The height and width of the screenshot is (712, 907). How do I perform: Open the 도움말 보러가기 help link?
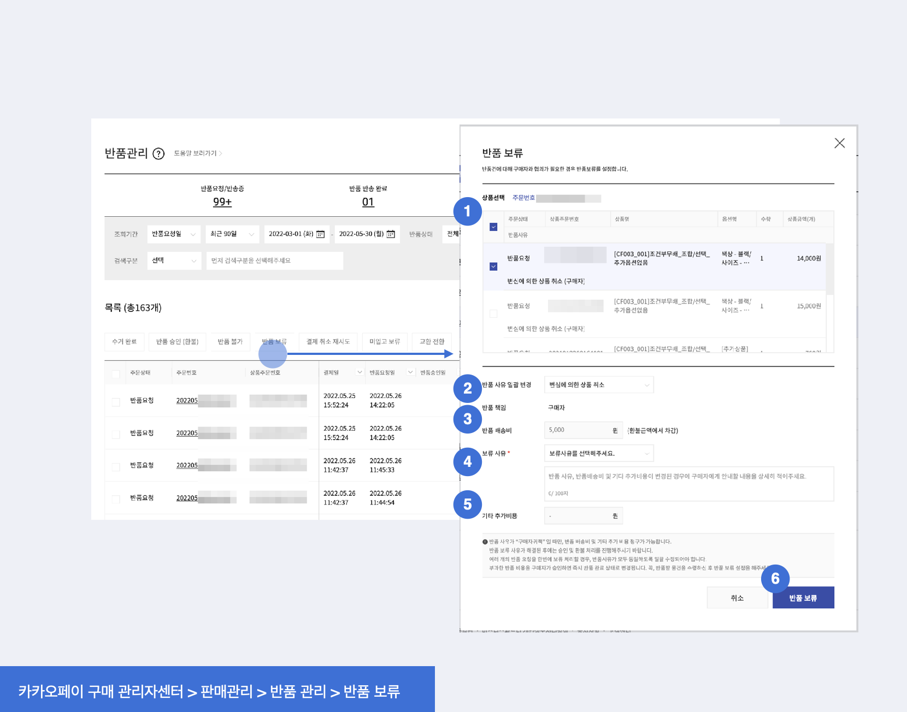click(198, 153)
